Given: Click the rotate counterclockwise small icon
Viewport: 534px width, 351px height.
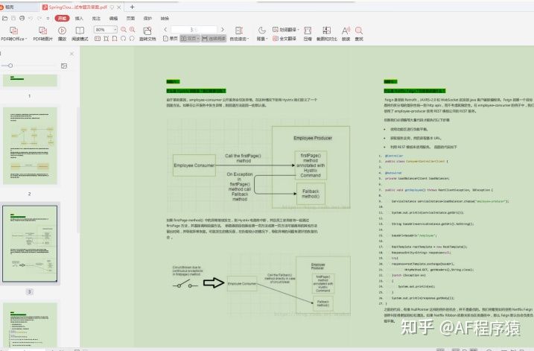Looking at the screenshot, I should [124, 39].
